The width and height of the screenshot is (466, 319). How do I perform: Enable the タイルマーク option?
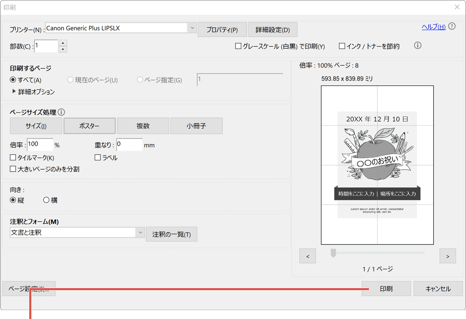(x=12, y=157)
